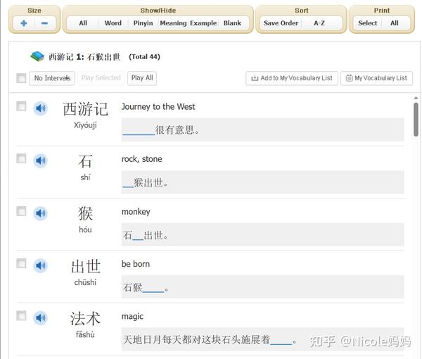The image size is (422, 359).
Task: Click Add to My Vocabulary List
Action: point(292,78)
